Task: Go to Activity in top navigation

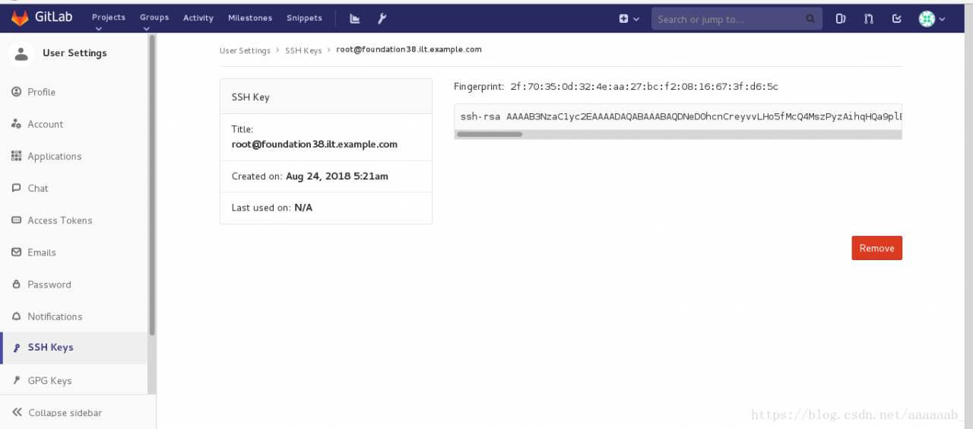Action: pos(198,17)
